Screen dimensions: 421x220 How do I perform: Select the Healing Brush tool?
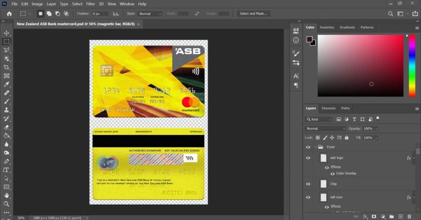tap(6, 93)
